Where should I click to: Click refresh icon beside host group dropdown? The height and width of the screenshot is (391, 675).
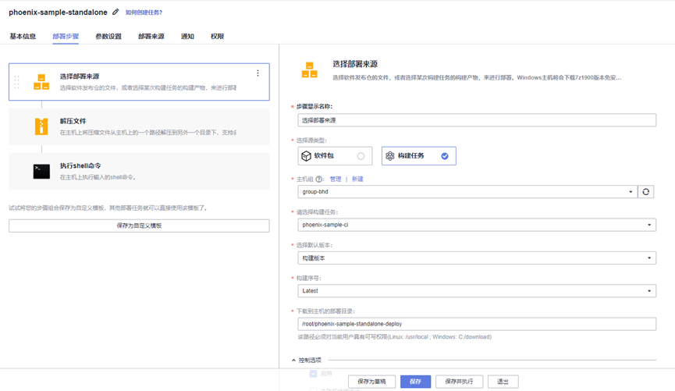pyautogui.click(x=645, y=192)
